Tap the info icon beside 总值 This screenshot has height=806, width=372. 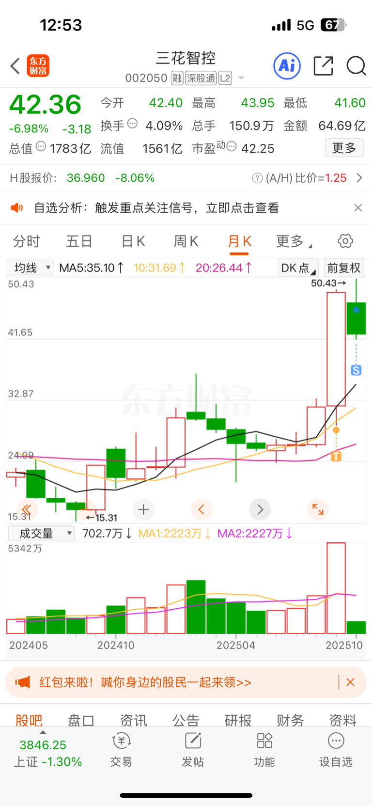[x=41, y=146]
